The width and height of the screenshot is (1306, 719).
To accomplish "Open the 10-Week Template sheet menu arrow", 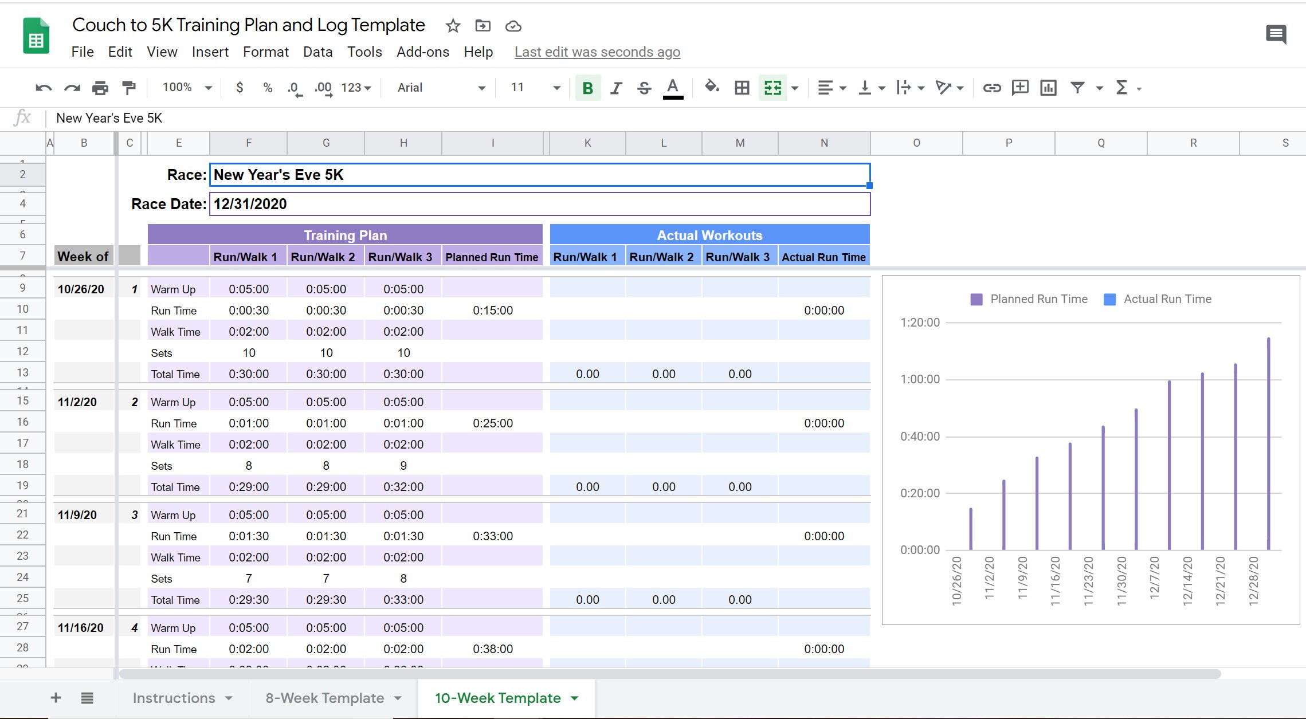I will click(574, 698).
